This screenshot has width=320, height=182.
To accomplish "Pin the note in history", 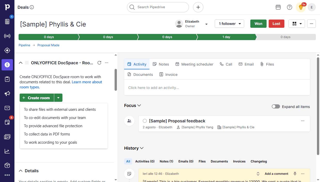I will [295, 174].
